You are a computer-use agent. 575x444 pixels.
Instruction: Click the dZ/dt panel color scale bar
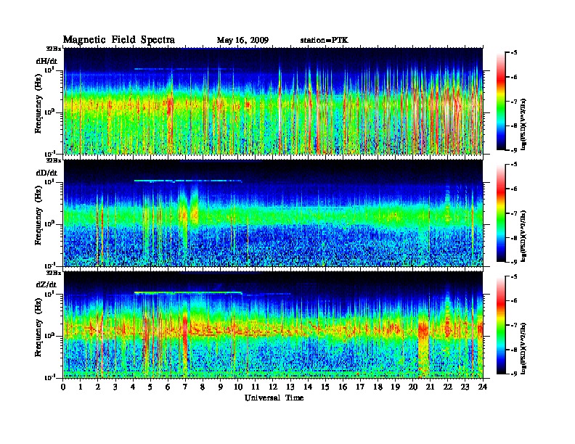[x=500, y=325]
